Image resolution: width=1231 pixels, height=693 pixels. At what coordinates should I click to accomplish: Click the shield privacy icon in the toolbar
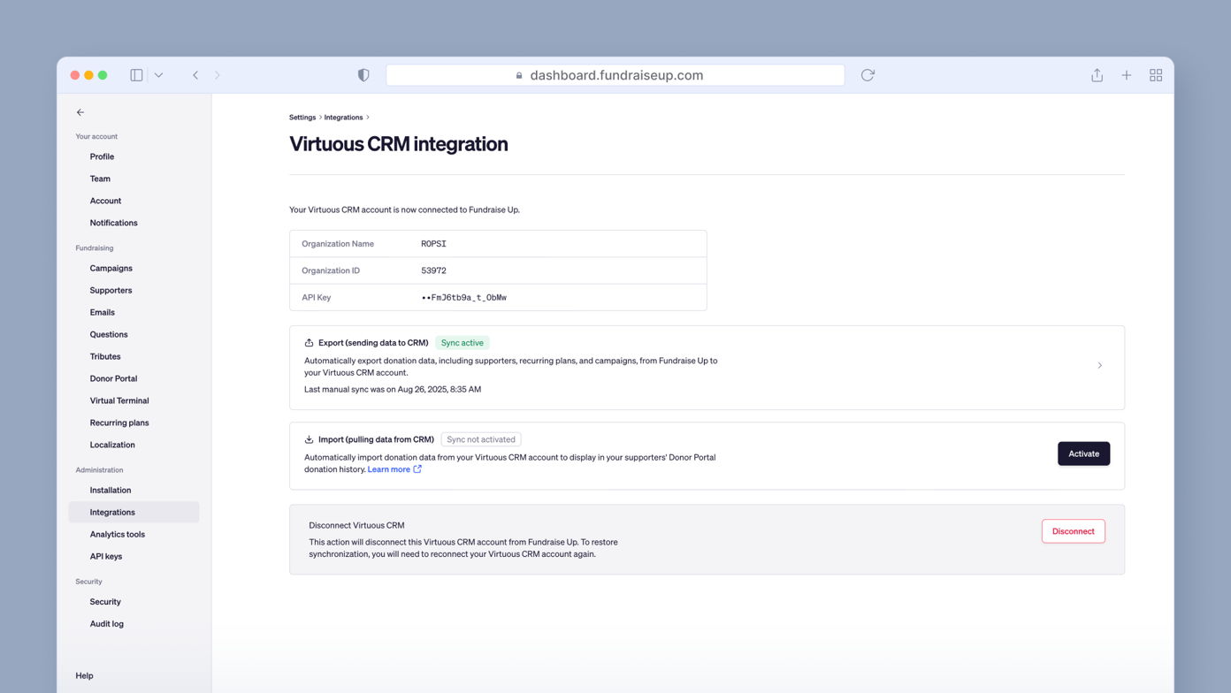363,75
